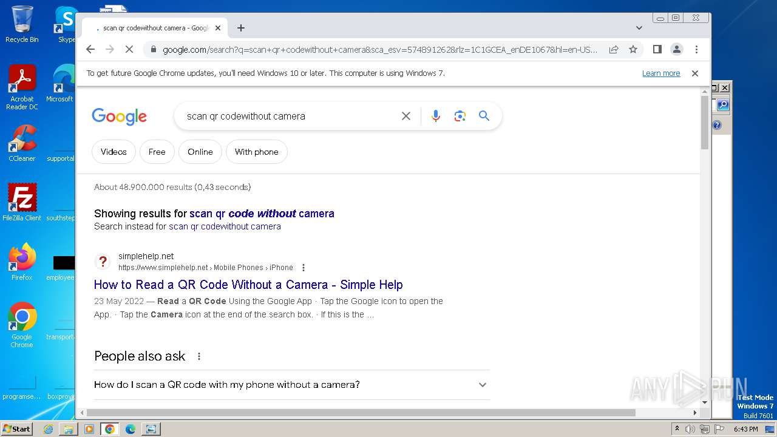Open the Chrome profile avatar menu
777x437 pixels.
point(677,49)
